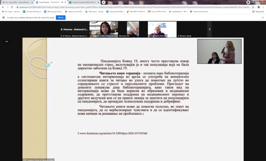Show next participants with the right arrow

point(210,29)
